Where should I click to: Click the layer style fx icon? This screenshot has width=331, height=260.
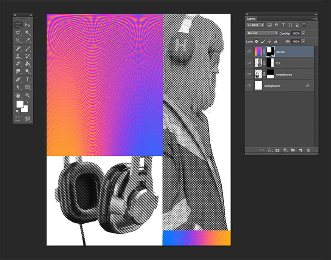[270, 150]
